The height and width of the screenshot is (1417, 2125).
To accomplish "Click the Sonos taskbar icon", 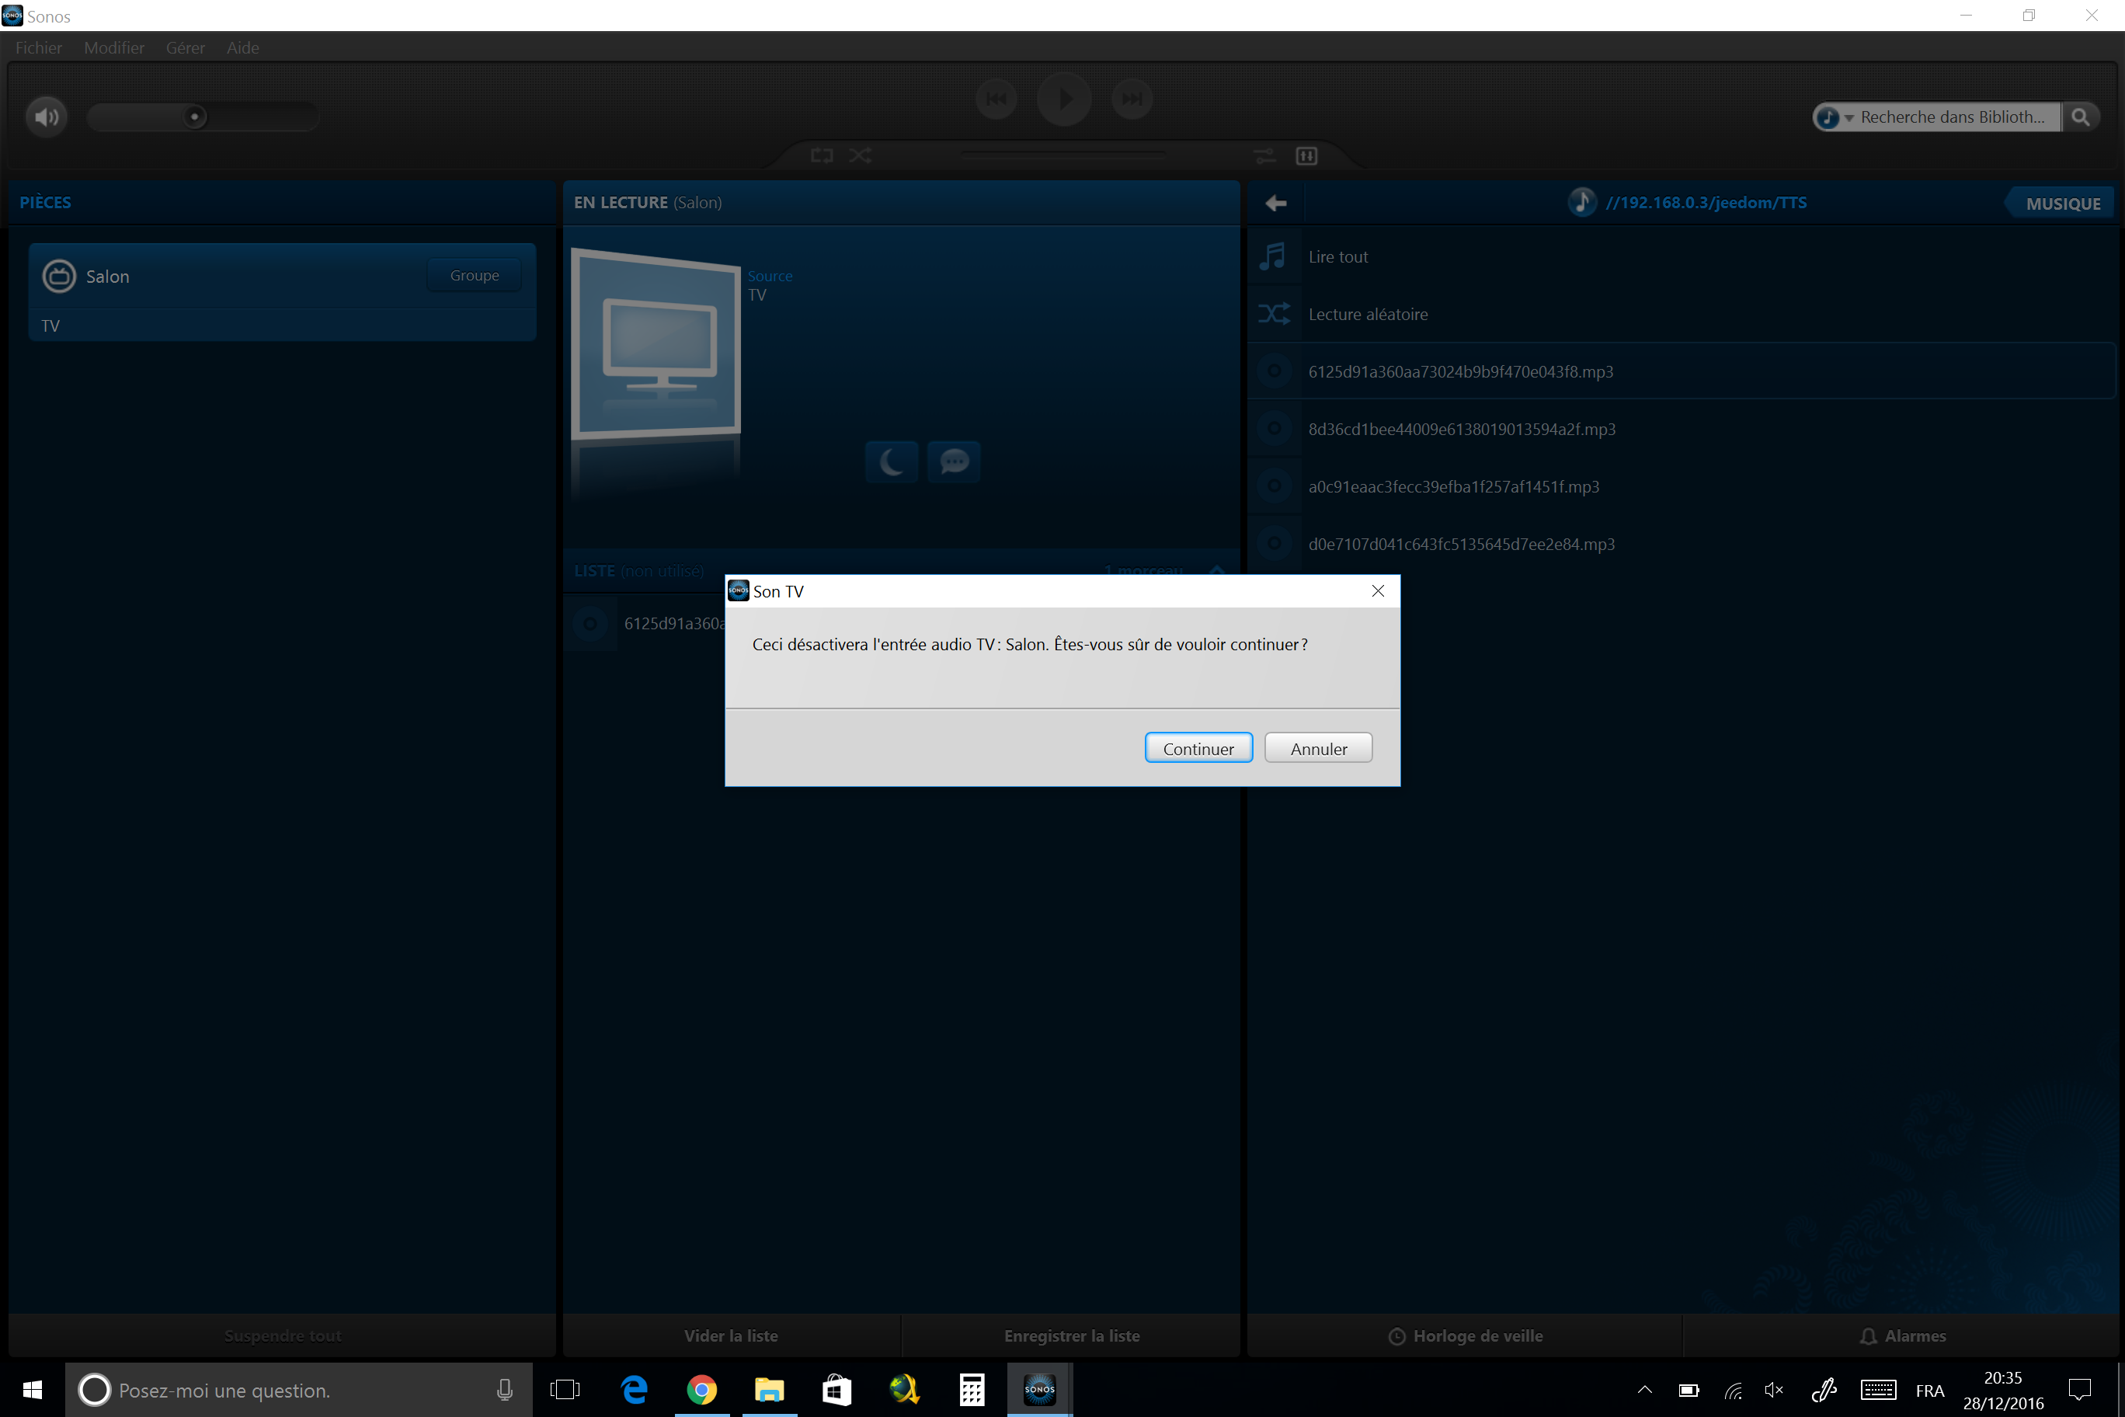I will pos(1040,1390).
